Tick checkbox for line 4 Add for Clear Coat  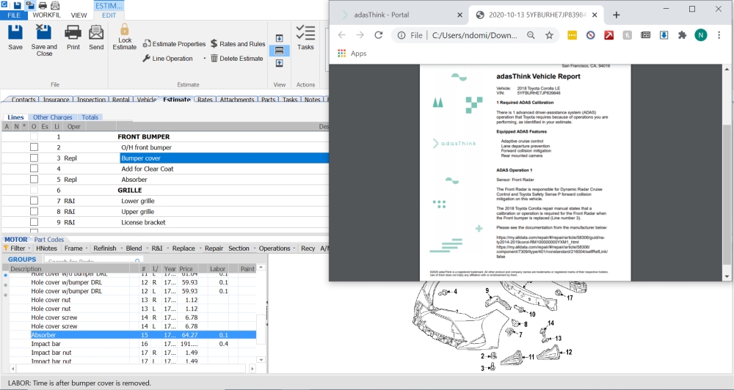[x=34, y=169]
